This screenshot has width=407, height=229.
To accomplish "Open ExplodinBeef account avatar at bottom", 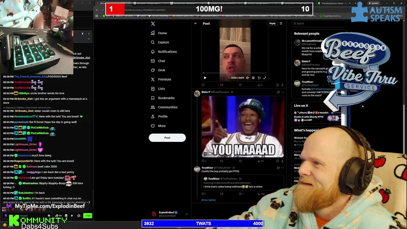I will coord(154,214).
